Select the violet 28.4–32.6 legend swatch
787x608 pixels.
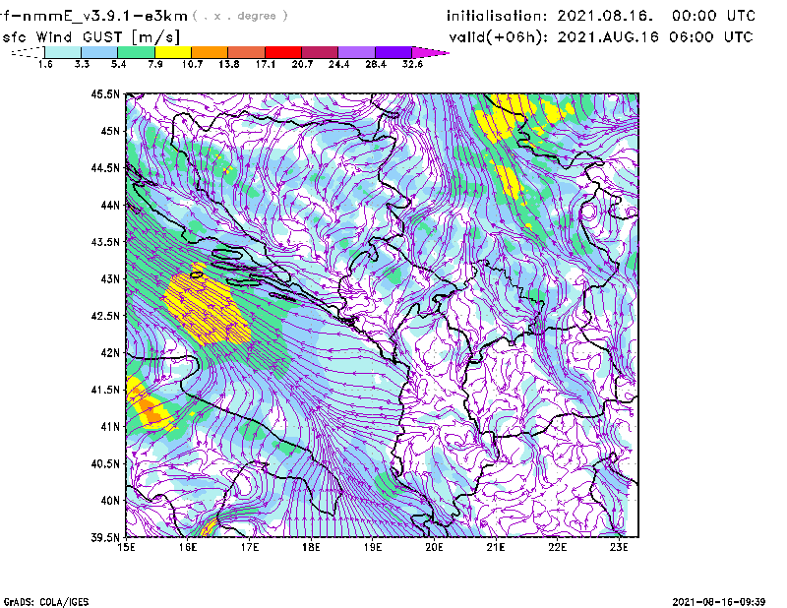pos(393,52)
